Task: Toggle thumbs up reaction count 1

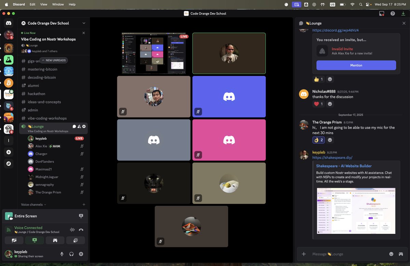Action: pyautogui.click(x=318, y=79)
